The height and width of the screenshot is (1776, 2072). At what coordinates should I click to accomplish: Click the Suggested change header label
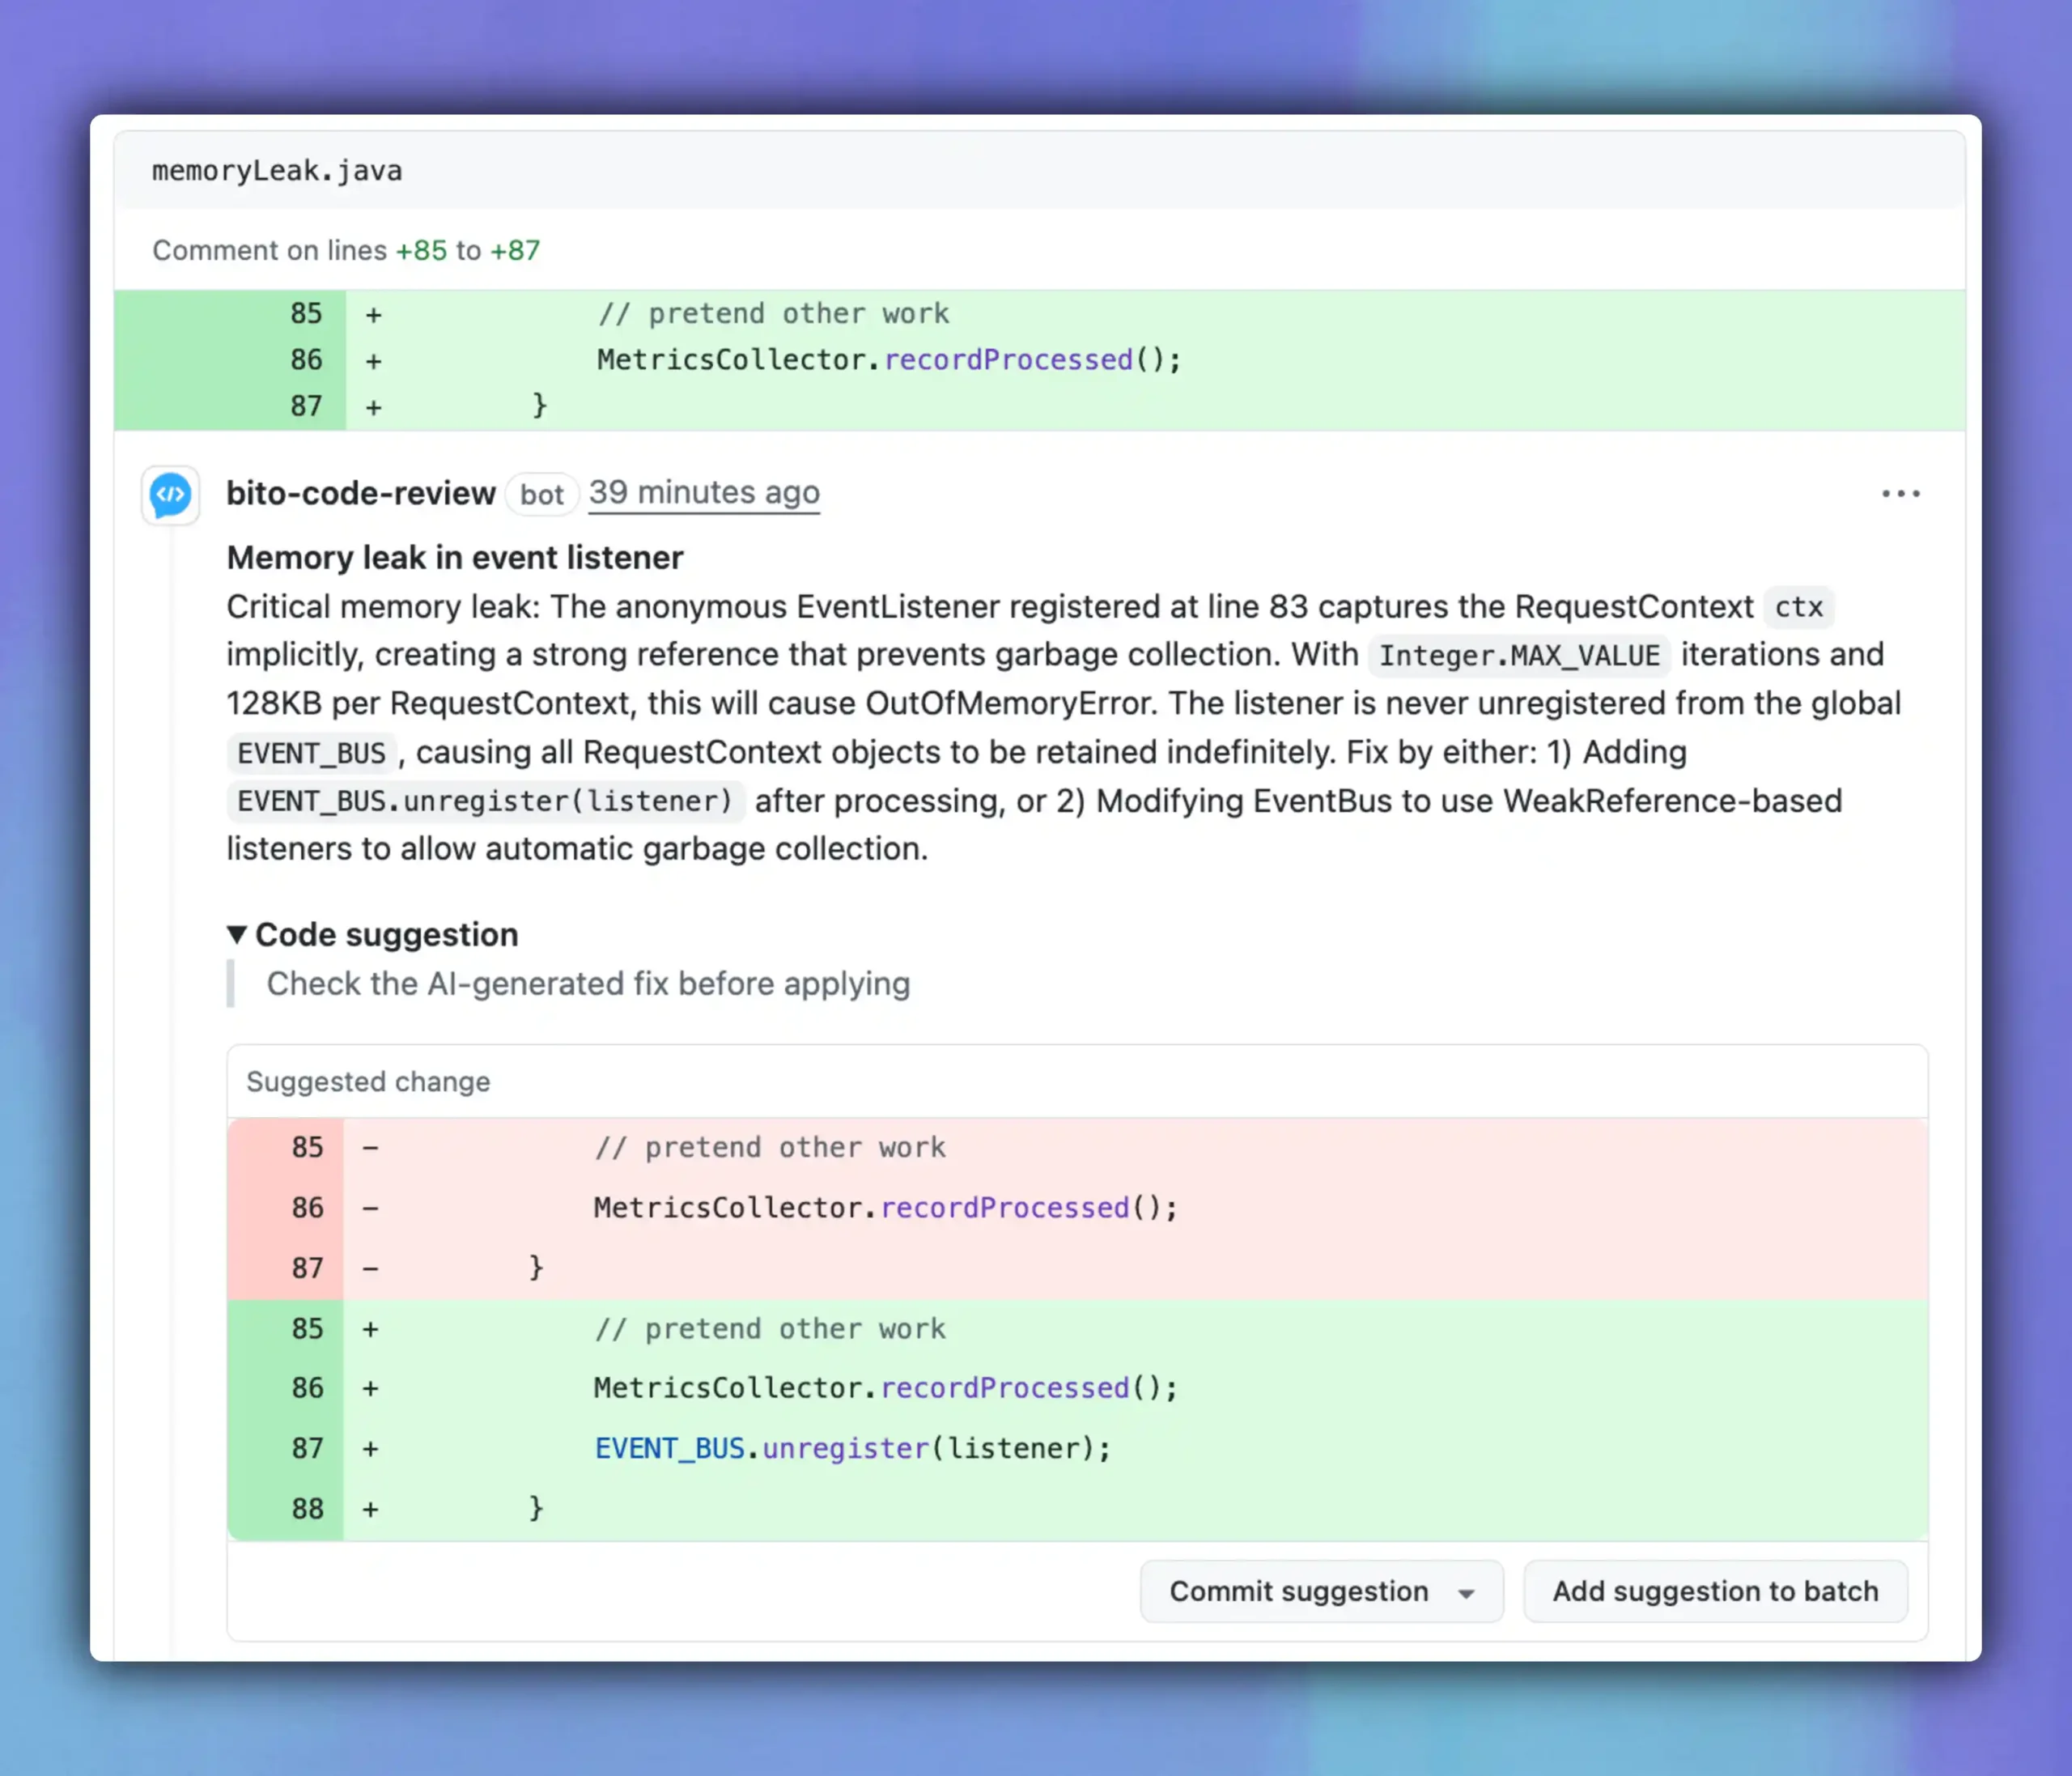368,1082
